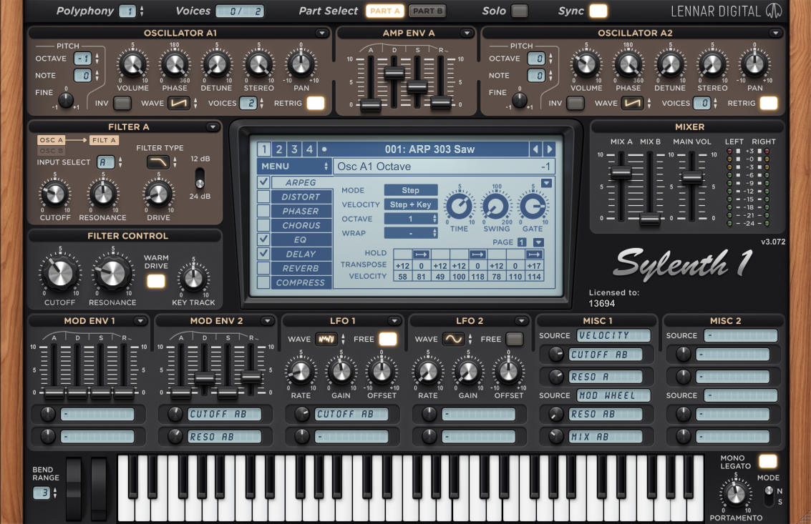Select the LFO 1 waveform icon
This screenshot has height=524, width=811.
point(327,340)
